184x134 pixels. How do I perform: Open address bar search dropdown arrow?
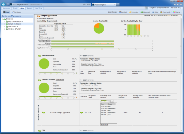pyautogui.click(x=86, y=4)
